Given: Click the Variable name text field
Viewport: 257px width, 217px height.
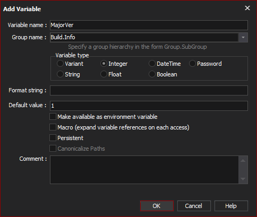Looking at the screenshot, I should 149,25.
